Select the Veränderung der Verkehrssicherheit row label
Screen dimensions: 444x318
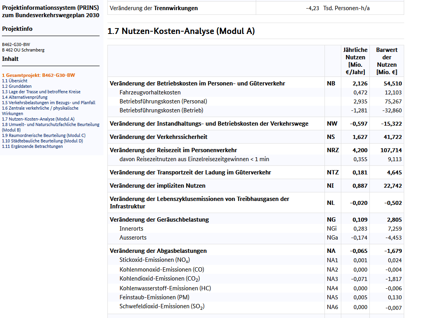[x=159, y=137]
